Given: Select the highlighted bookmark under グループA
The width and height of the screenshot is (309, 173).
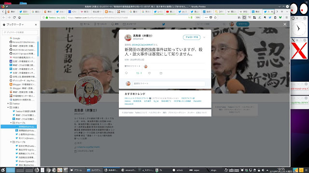Looking at the screenshot, I should 19,127.
